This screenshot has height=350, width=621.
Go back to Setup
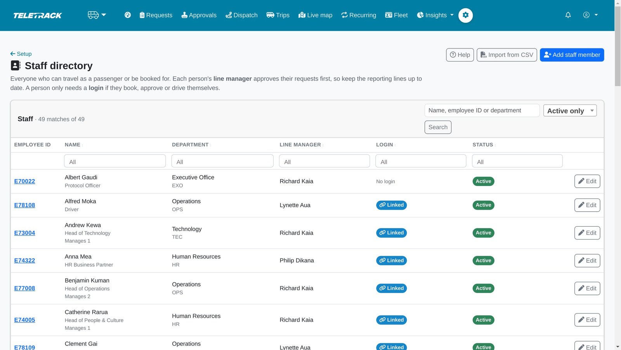pyautogui.click(x=21, y=54)
